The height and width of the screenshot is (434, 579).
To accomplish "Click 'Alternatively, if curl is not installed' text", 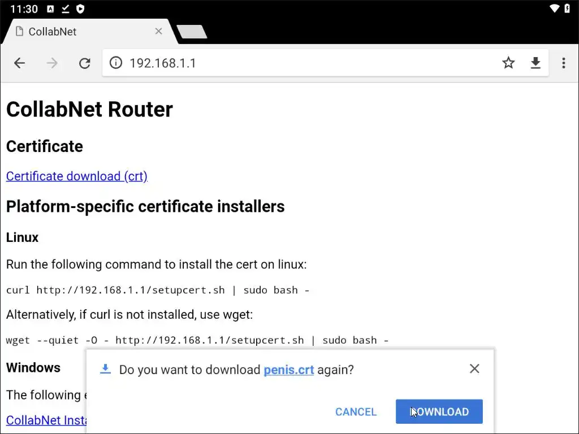I will 129,314.
